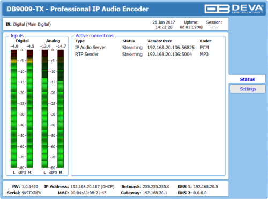Click remote peer 192.168.20.136:56825

171,48
